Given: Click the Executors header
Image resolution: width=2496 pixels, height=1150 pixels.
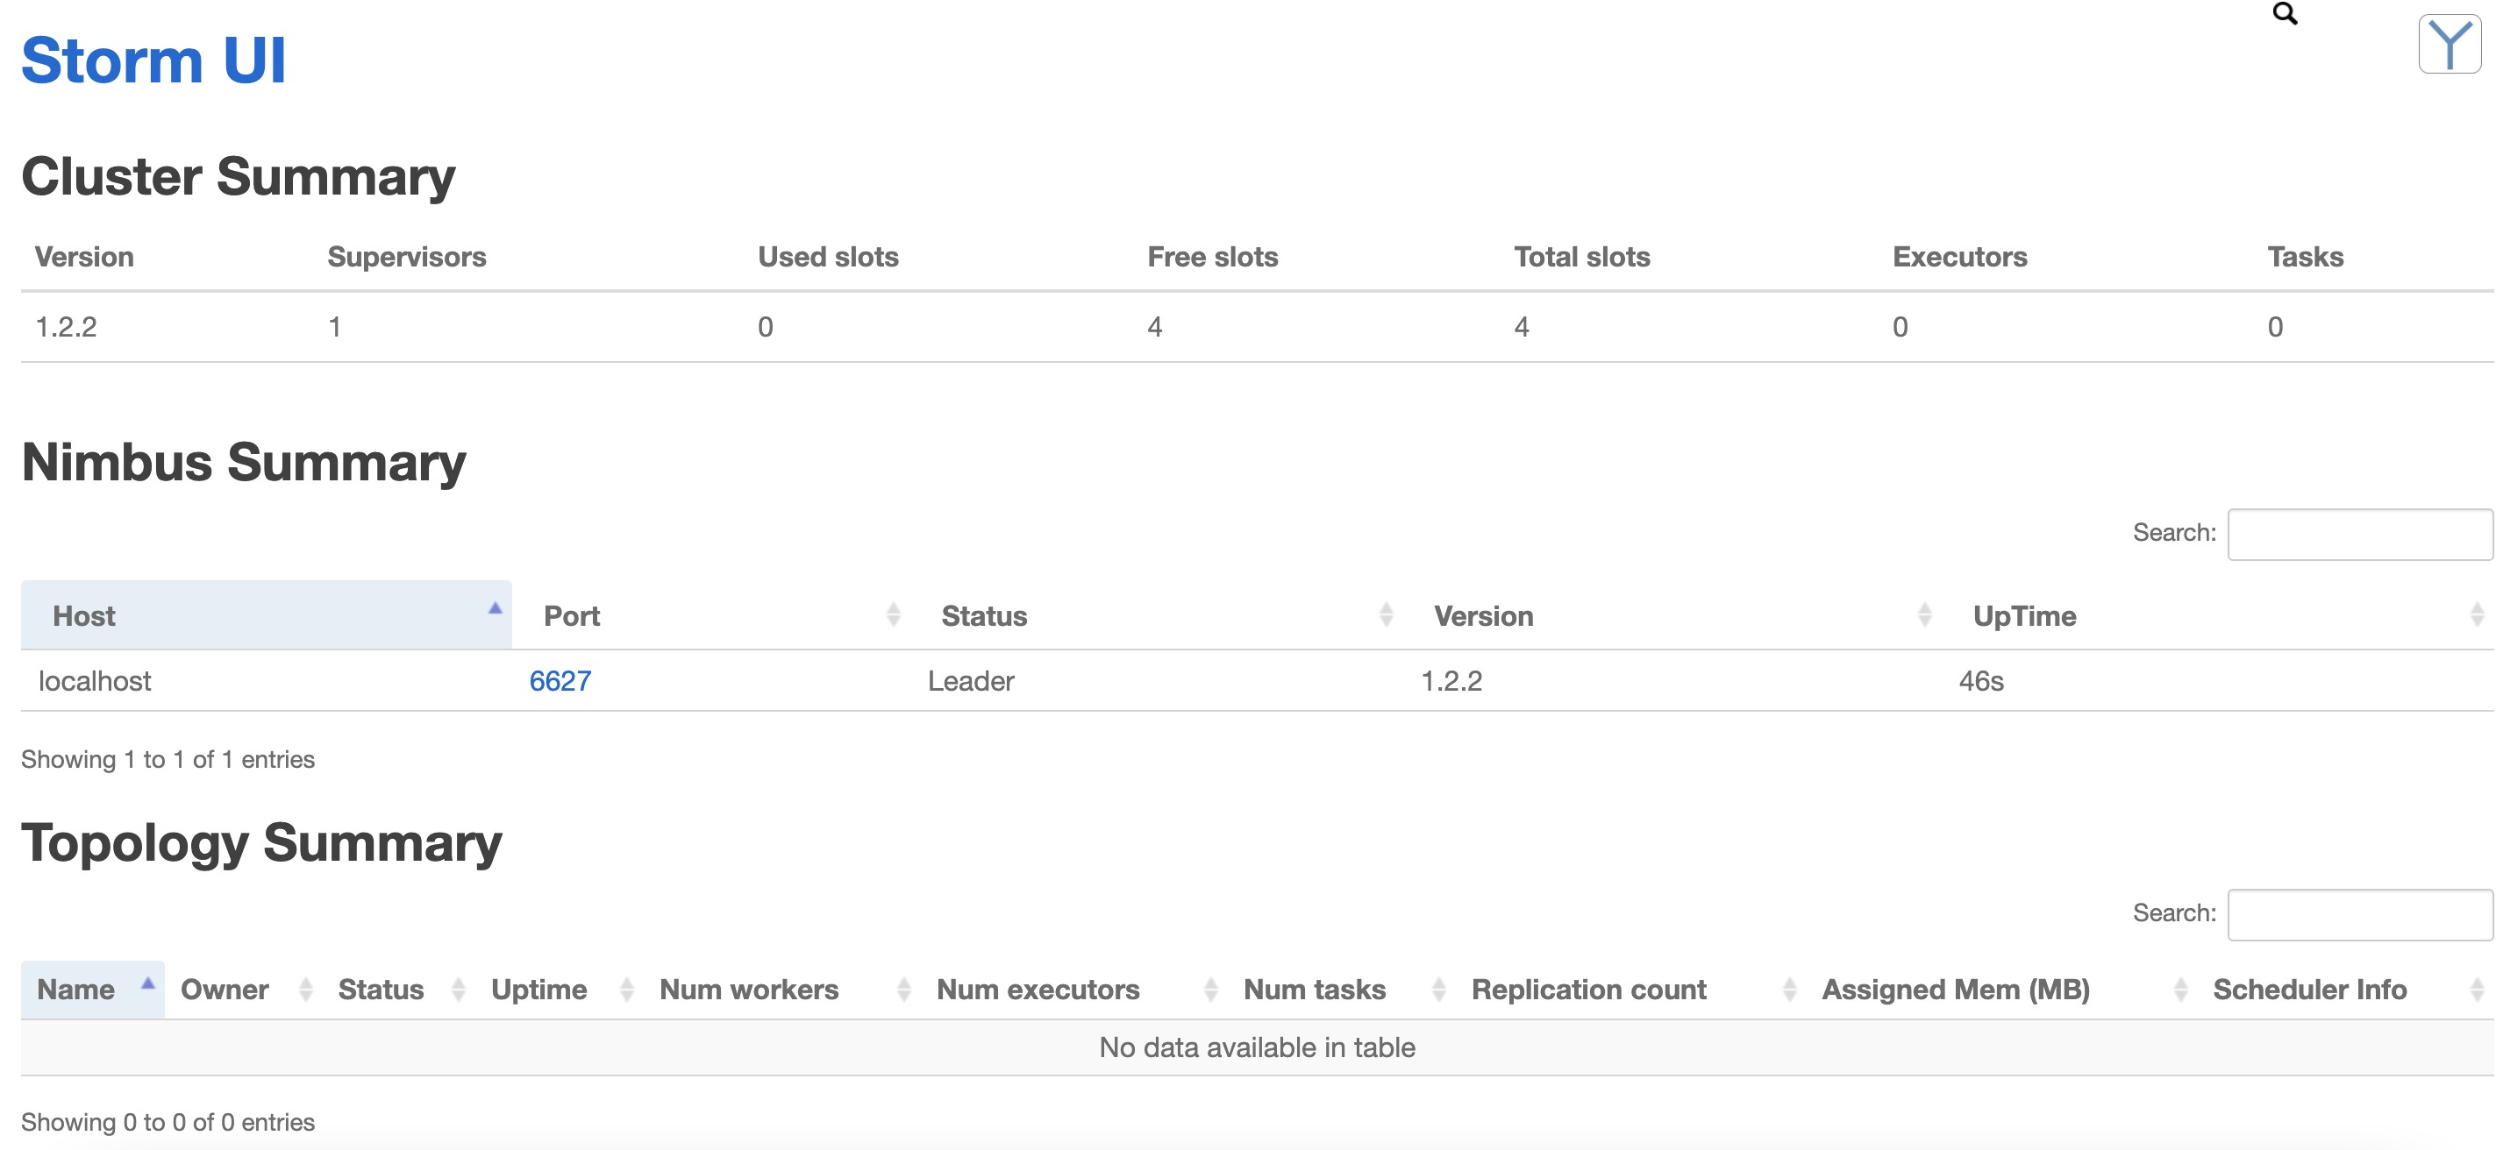Looking at the screenshot, I should click(x=1959, y=257).
